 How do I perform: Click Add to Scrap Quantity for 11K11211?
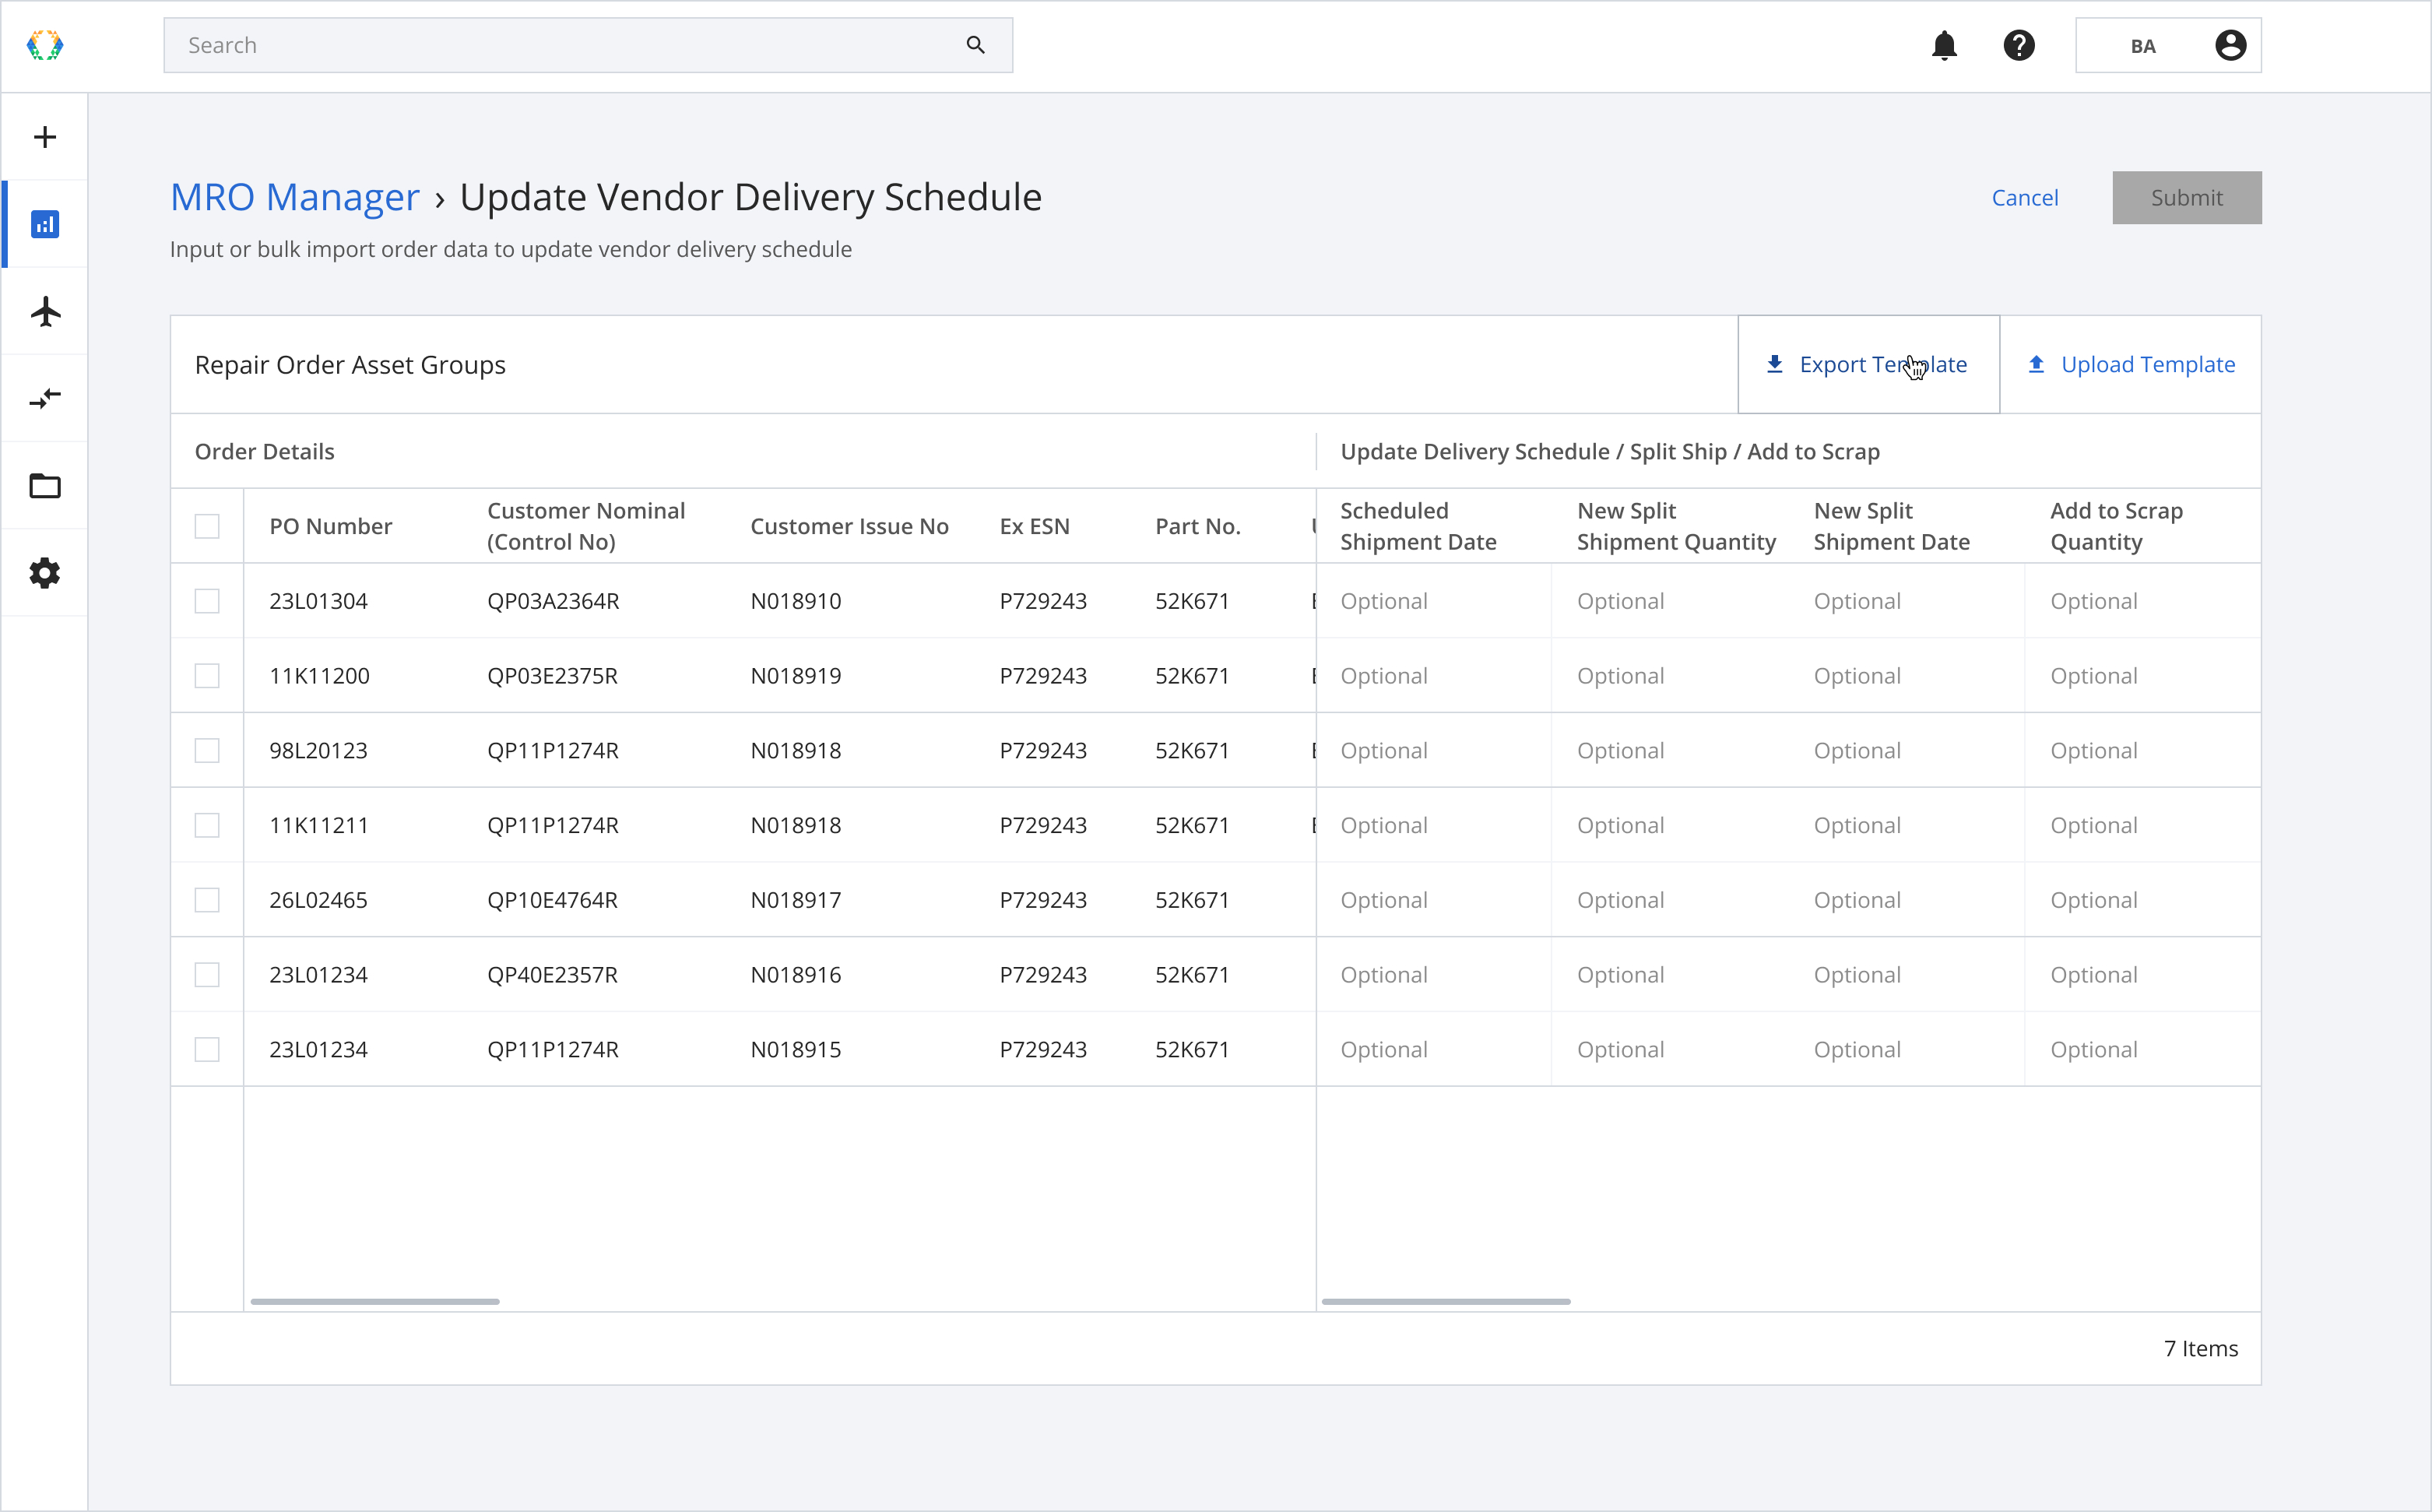[2142, 825]
